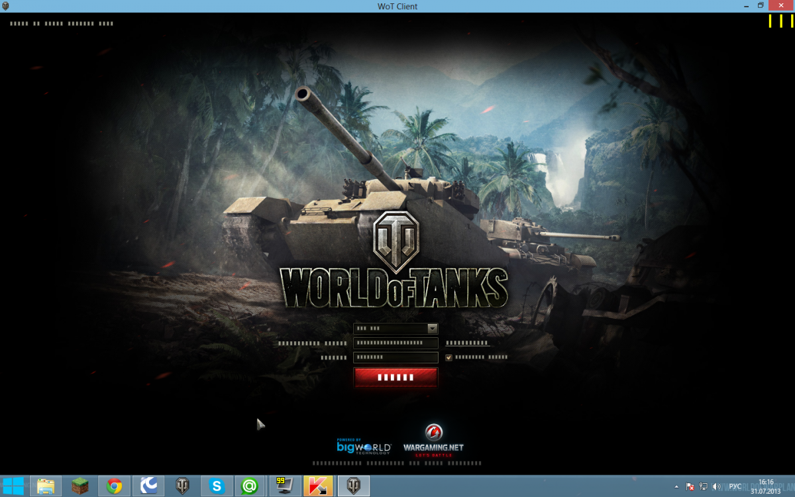Open File Explorer from the taskbar
This screenshot has height=497, width=795.
click(x=46, y=486)
